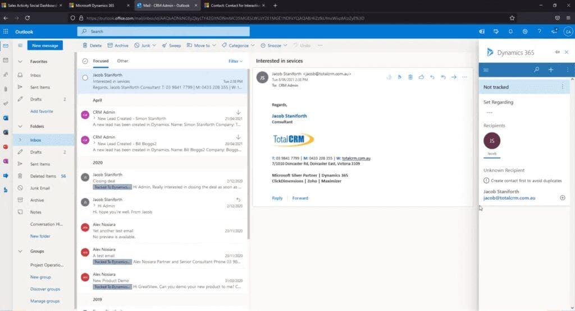Delete selected message from the toolbar

tap(92, 45)
